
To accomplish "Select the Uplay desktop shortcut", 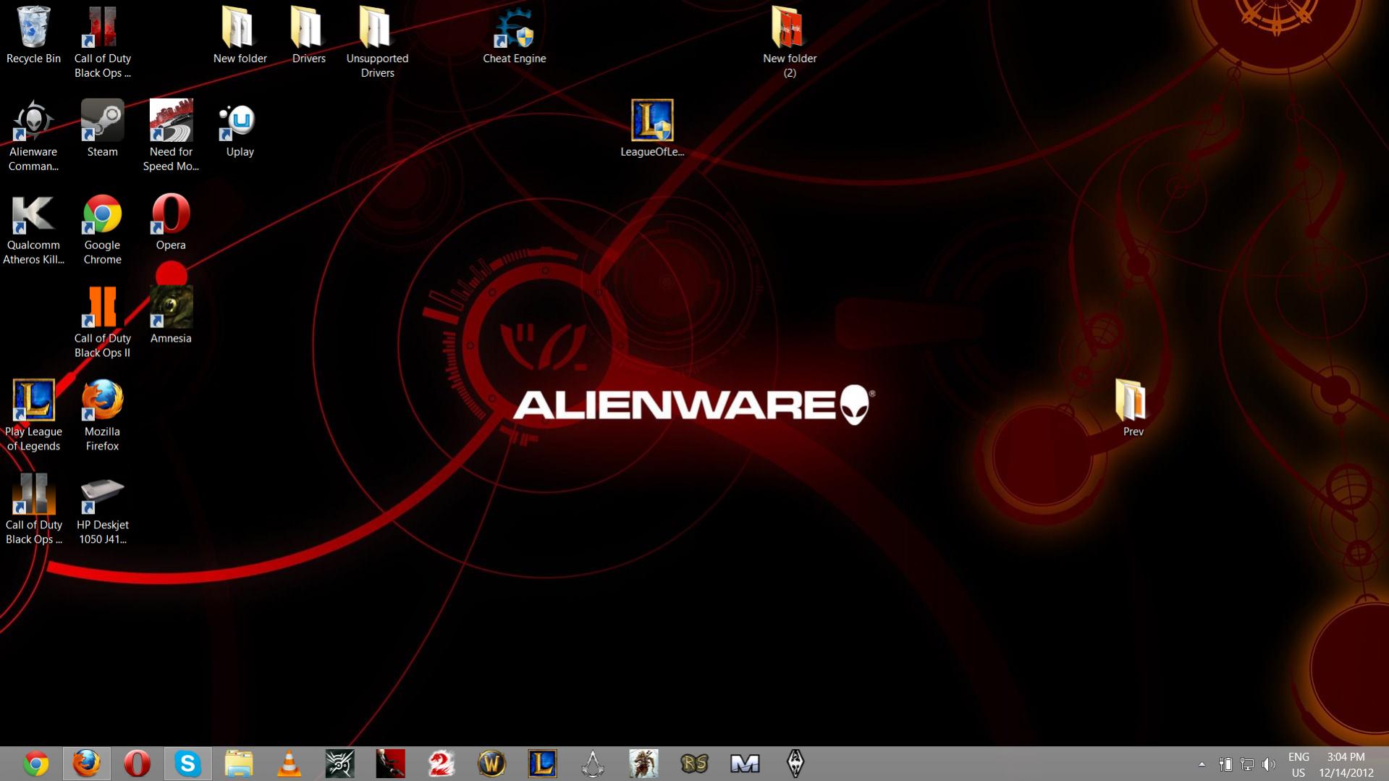I will tap(240, 129).
